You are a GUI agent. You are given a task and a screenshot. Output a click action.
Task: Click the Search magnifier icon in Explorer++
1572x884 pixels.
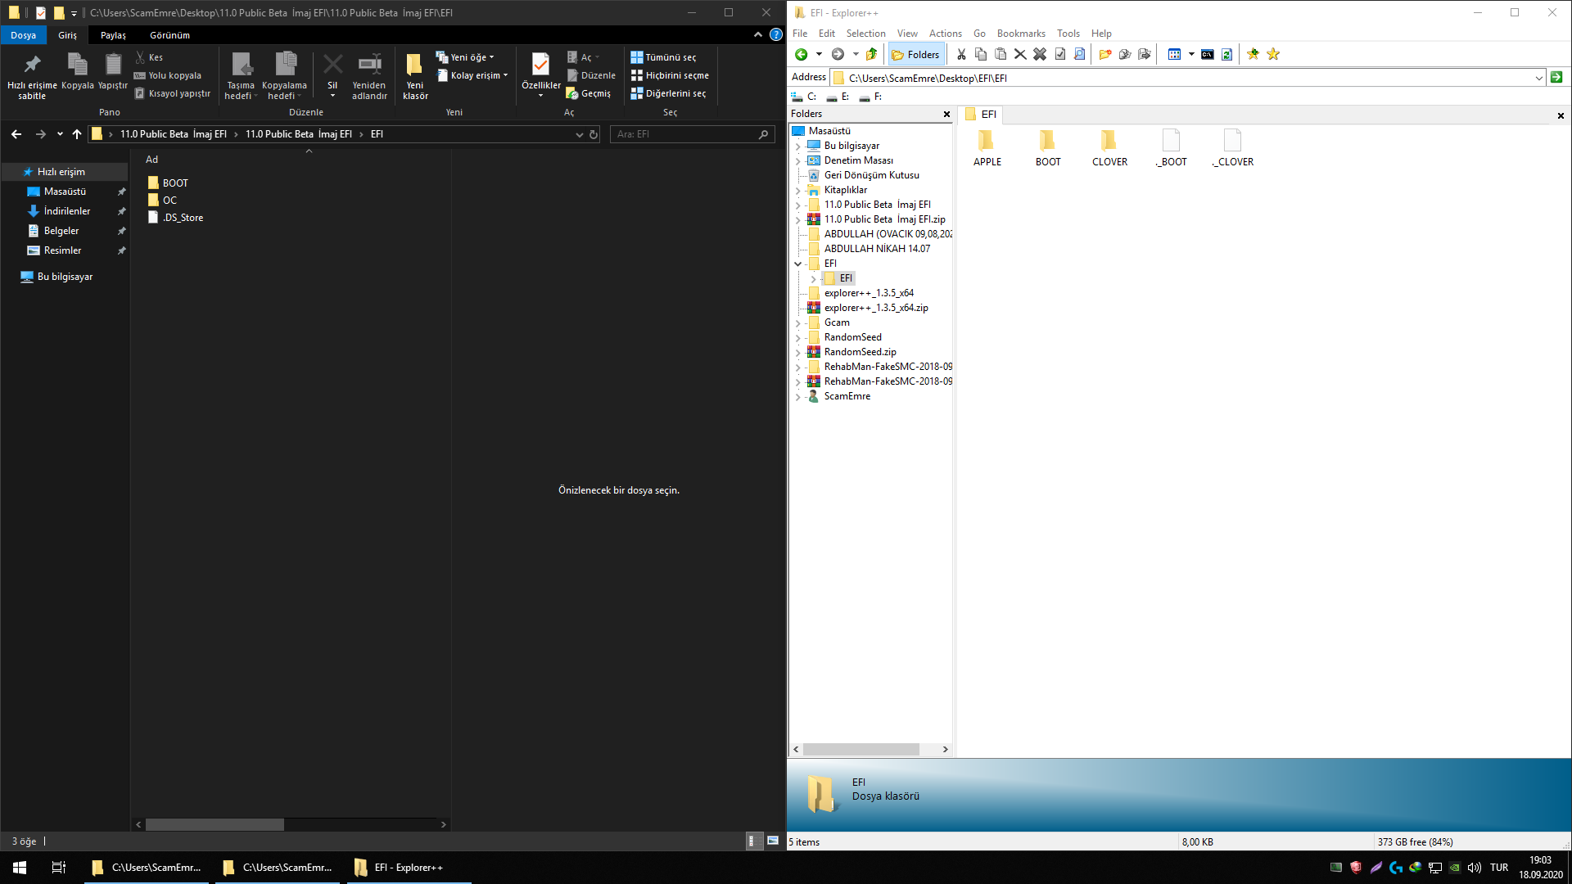click(1079, 54)
